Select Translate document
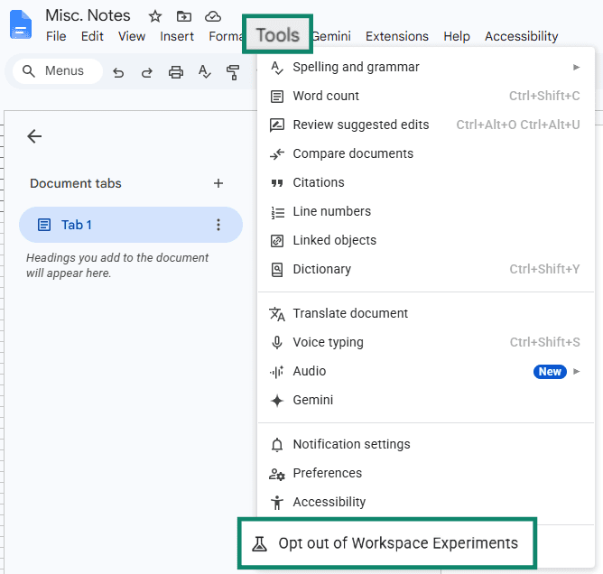This screenshot has width=603, height=574. 426,313
